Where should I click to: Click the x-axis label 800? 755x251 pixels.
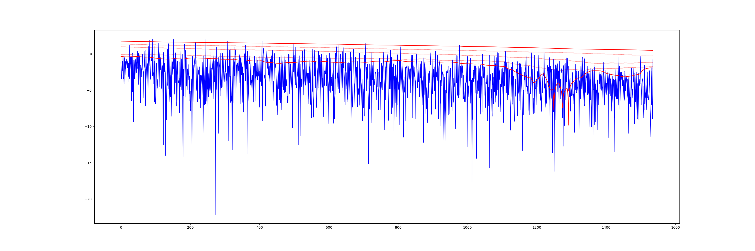click(x=398, y=228)
